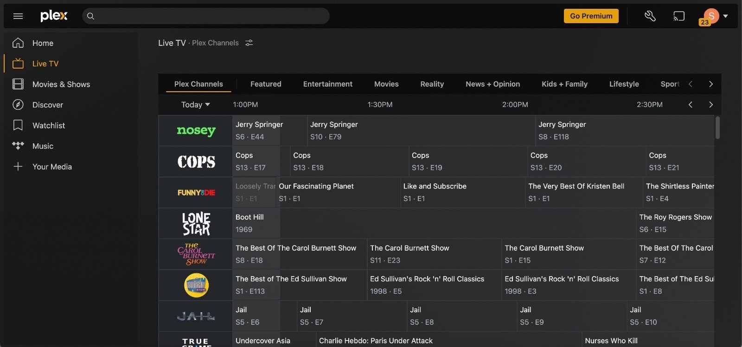The width and height of the screenshot is (742, 347).
Task: Open the Today date dropdown
Action: [x=195, y=105]
